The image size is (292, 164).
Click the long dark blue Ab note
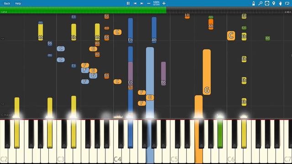[x=154, y=30]
